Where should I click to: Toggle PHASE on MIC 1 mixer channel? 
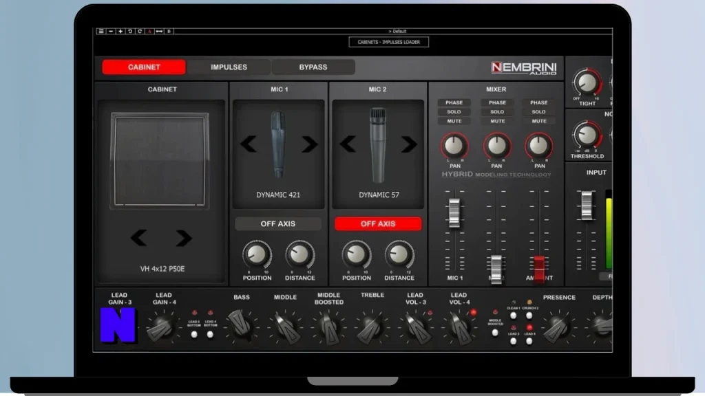[x=454, y=102]
